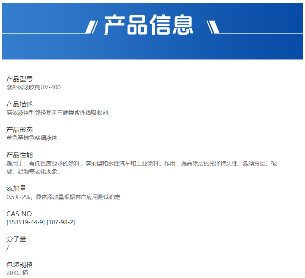Screen dimensions: 305x278
Task: Select the CAS NO heading
Action: click(x=19, y=214)
